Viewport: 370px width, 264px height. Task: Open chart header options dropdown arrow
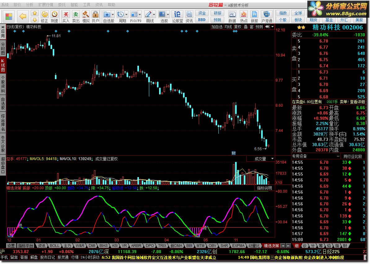(x=273, y=27)
